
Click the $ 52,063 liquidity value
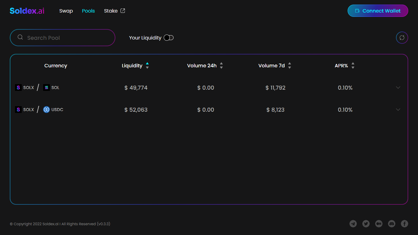click(136, 110)
